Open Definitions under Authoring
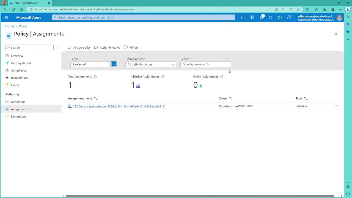The image size is (352, 198). [18, 102]
